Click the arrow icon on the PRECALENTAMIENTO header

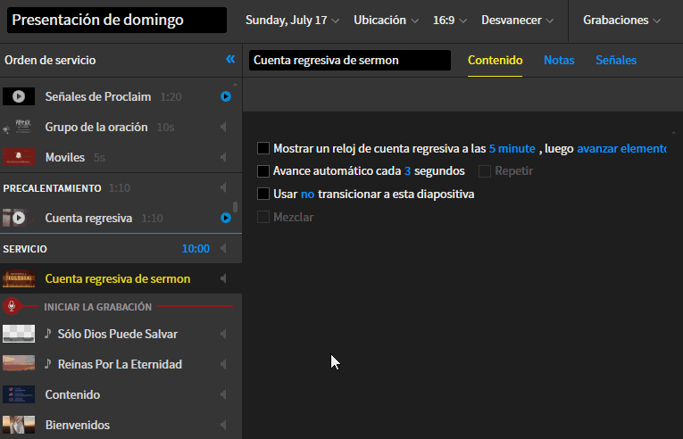coord(223,188)
